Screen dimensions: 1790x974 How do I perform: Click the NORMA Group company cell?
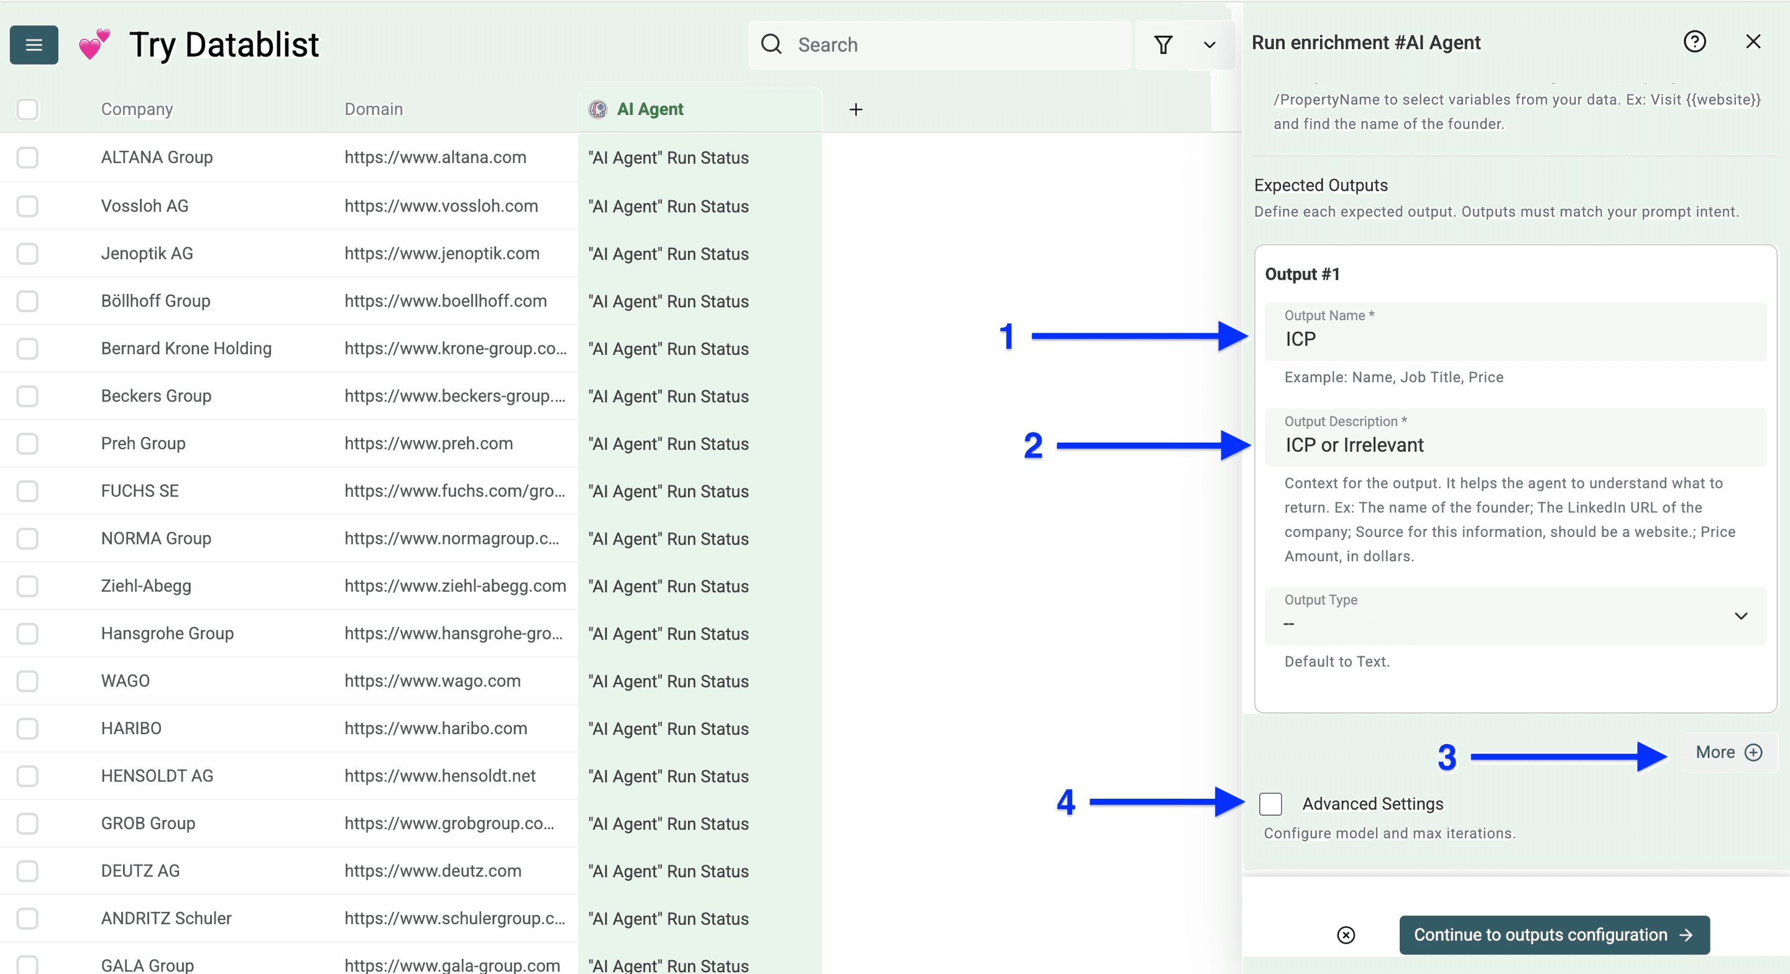pyautogui.click(x=155, y=538)
